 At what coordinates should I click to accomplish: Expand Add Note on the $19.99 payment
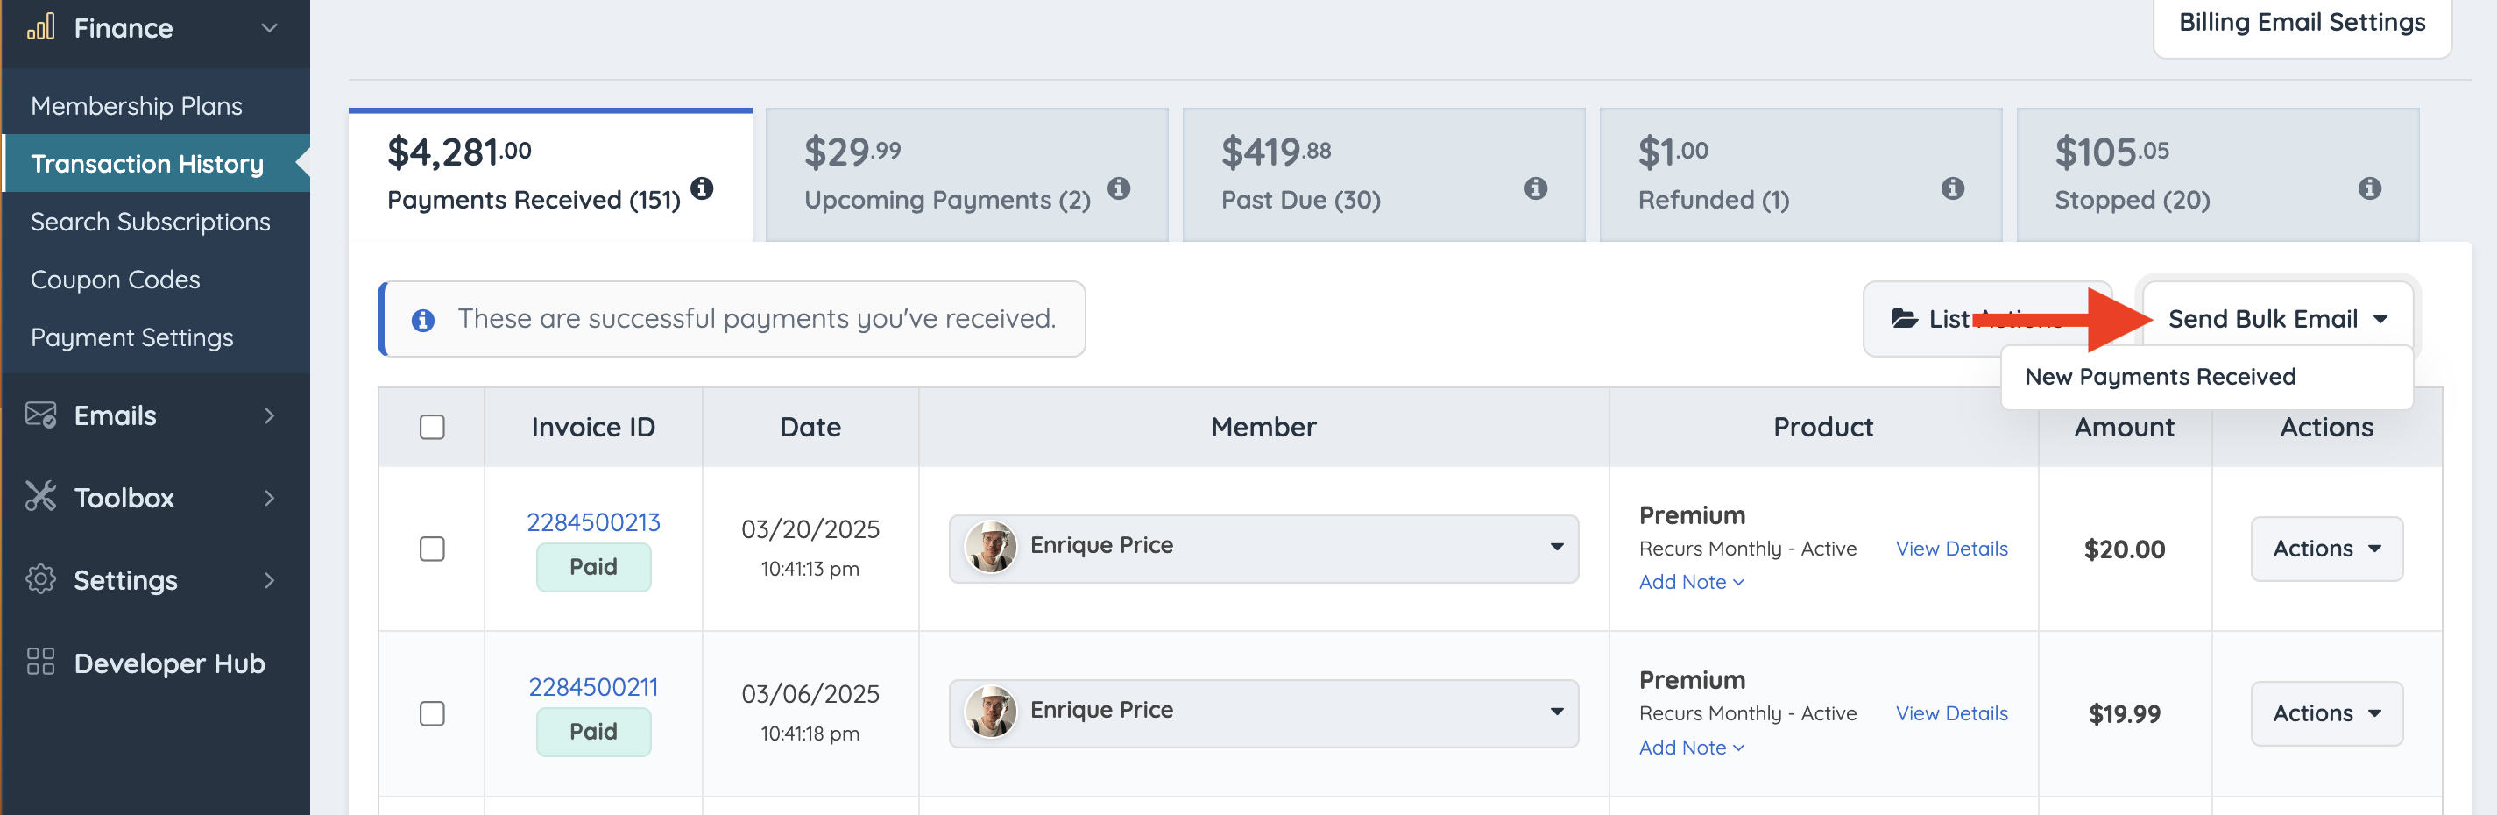click(x=1691, y=748)
